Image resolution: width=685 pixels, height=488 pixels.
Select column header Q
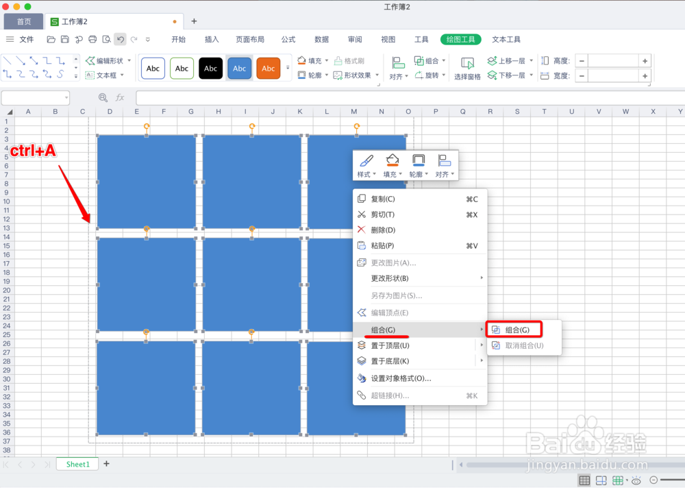pos(462,112)
